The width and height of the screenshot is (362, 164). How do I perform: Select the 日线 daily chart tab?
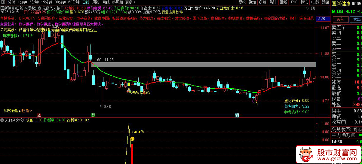(x=86, y=2)
